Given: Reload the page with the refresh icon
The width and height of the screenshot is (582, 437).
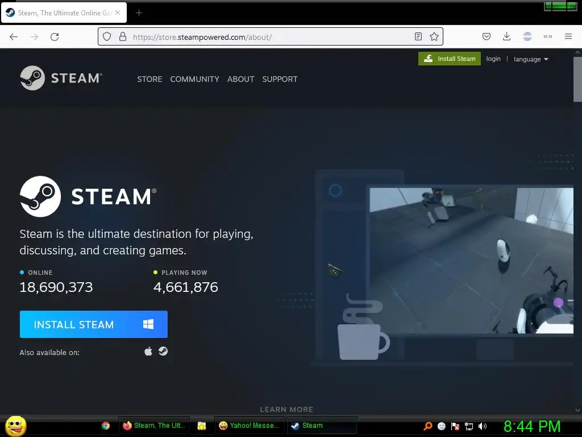Looking at the screenshot, I should 55,37.
